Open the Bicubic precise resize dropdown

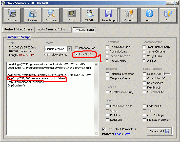(x=69, y=49)
